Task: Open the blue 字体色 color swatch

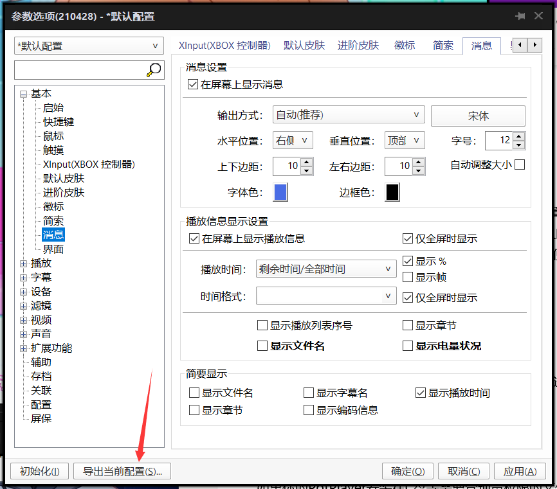Action: (280, 192)
